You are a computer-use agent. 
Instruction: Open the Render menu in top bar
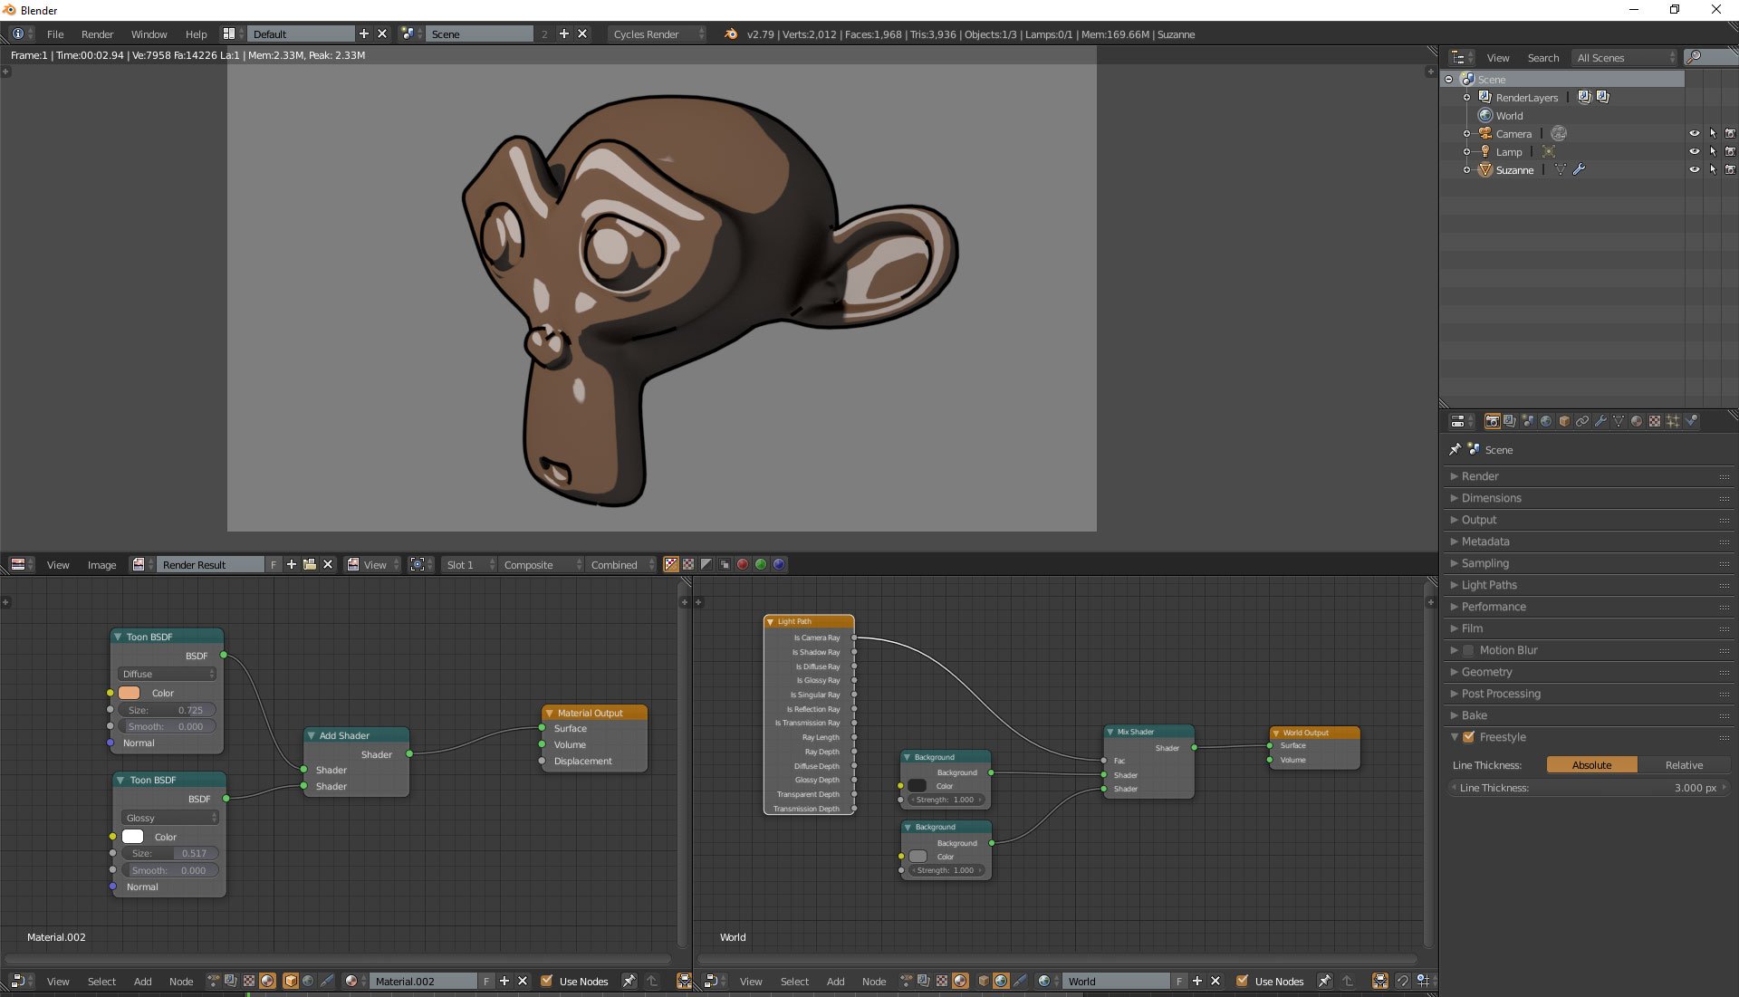coord(97,34)
